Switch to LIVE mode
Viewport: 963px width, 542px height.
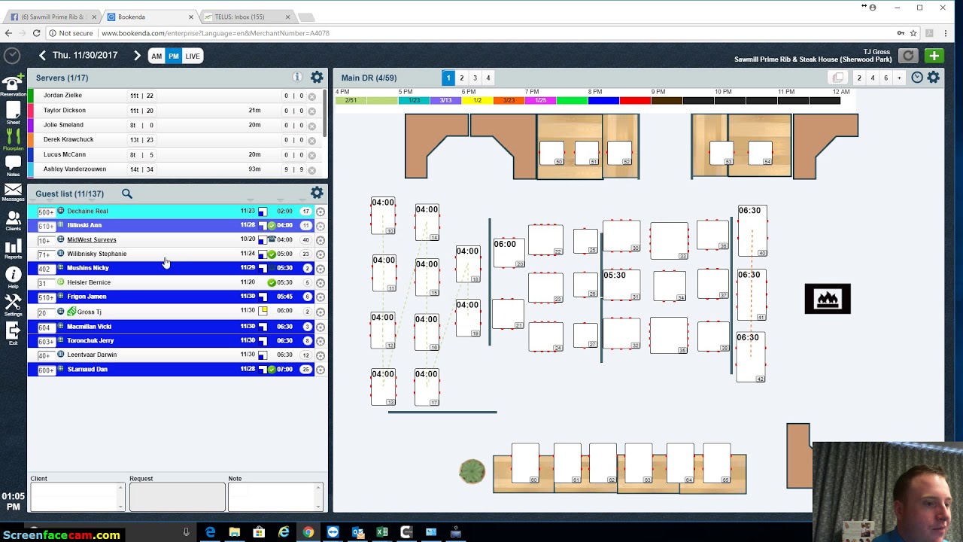point(193,56)
